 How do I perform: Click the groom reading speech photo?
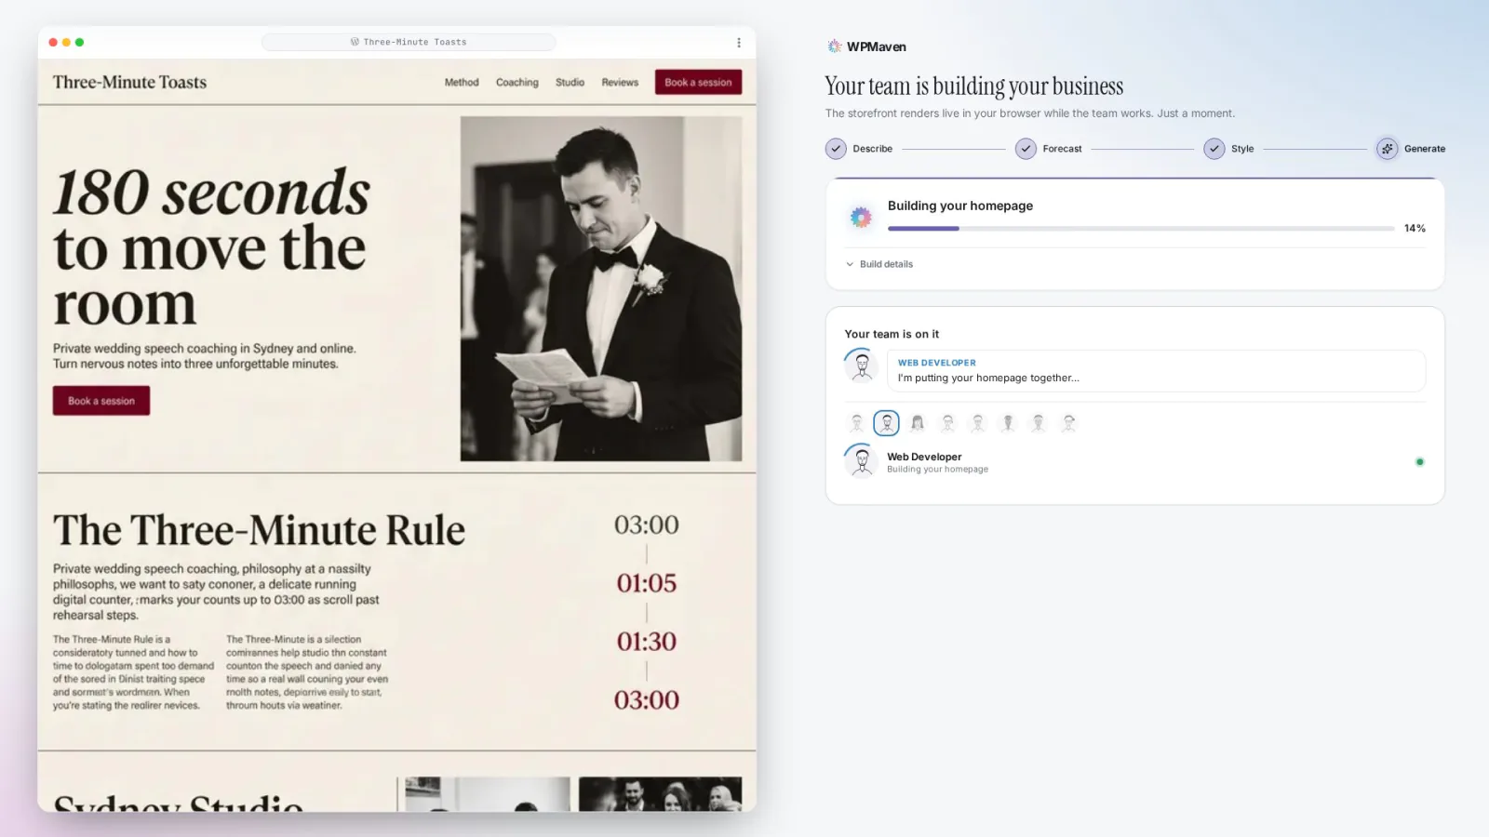pyautogui.click(x=601, y=288)
